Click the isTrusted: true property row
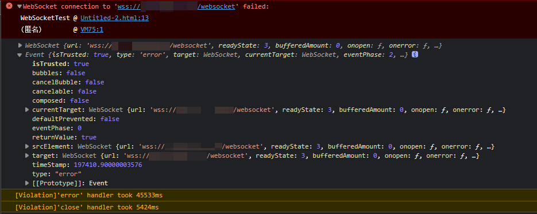Image resolution: width=537 pixels, height=214 pixels. 61,64
